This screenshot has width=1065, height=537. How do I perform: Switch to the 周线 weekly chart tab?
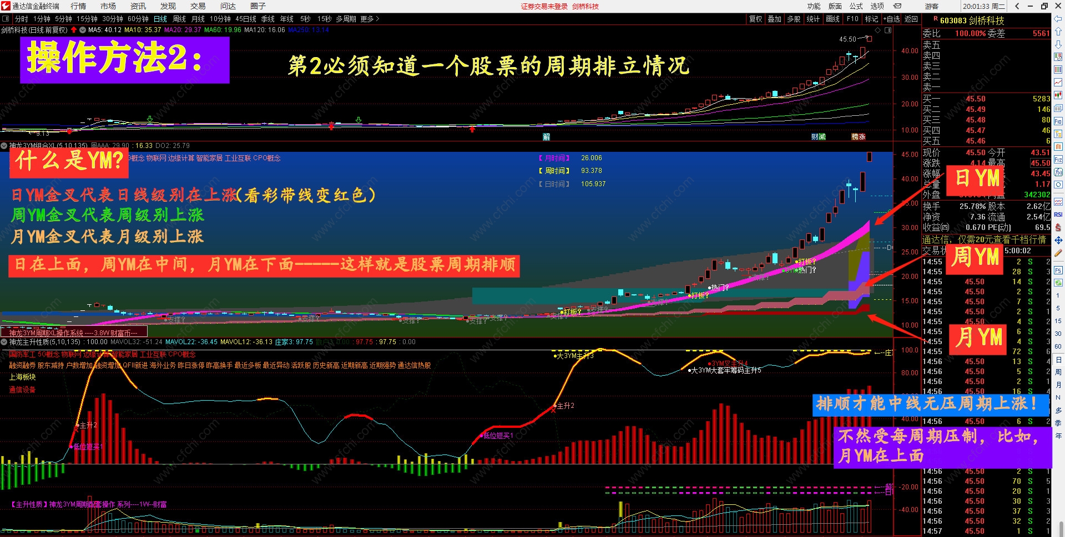coord(179,19)
